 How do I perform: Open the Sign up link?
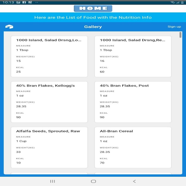click(x=174, y=27)
